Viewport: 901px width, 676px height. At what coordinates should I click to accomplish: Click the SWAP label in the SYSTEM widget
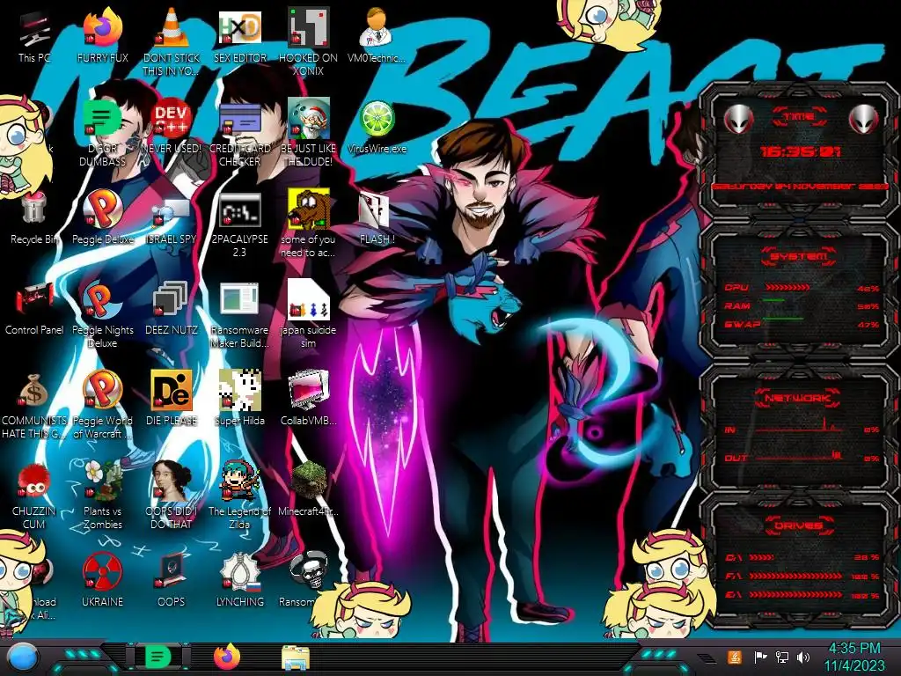(x=743, y=325)
